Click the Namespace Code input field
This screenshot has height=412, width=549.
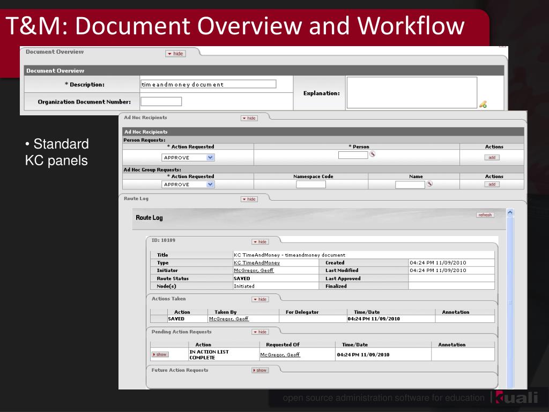[x=311, y=185]
